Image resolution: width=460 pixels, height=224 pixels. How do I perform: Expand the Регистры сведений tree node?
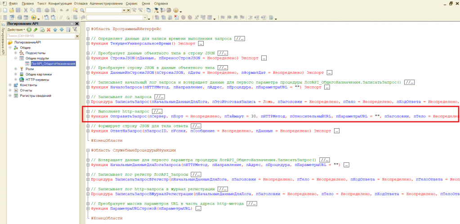pos(10,96)
